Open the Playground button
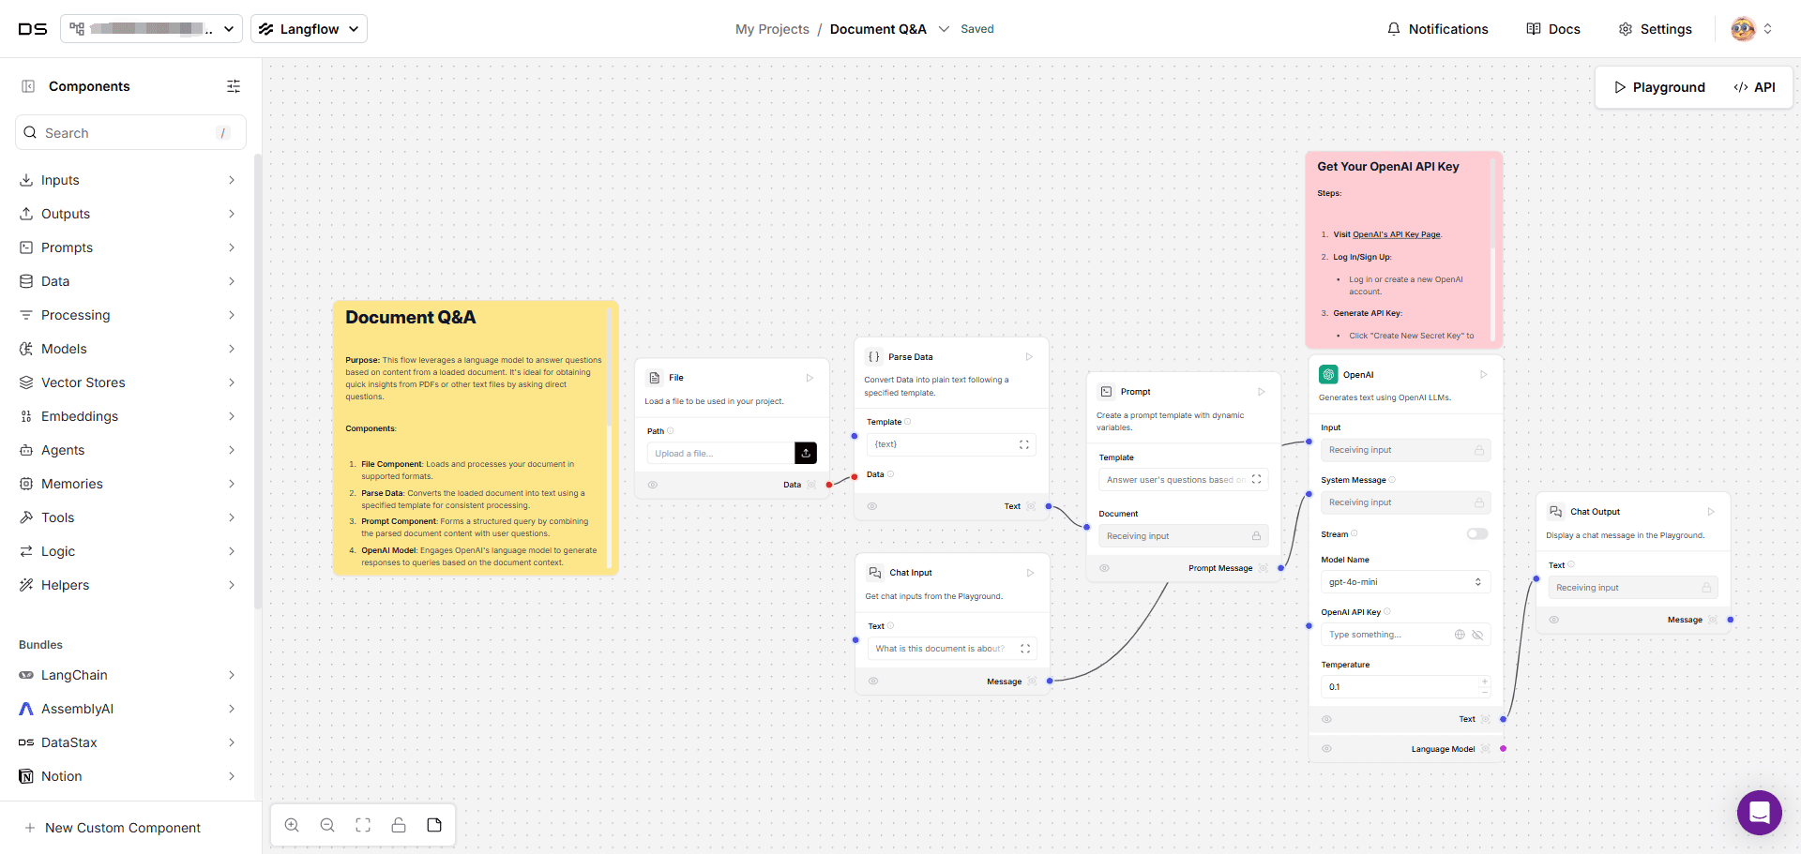Viewport: 1801px width, 854px height. (x=1659, y=87)
